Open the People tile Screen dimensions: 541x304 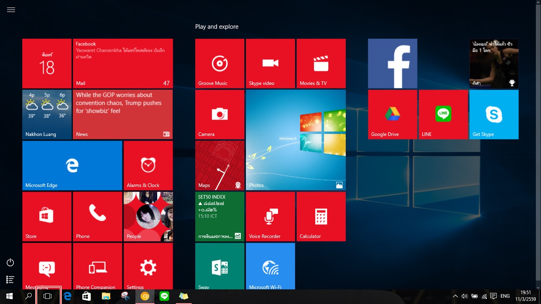pos(148,217)
